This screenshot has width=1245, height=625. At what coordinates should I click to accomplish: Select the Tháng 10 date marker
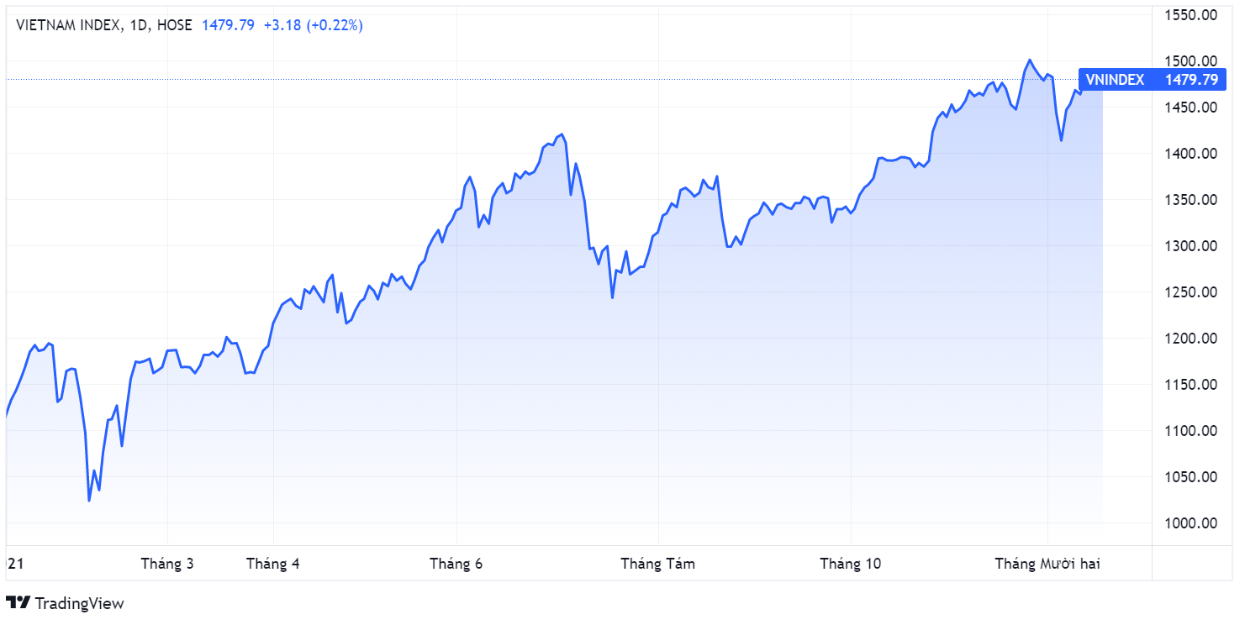(851, 564)
